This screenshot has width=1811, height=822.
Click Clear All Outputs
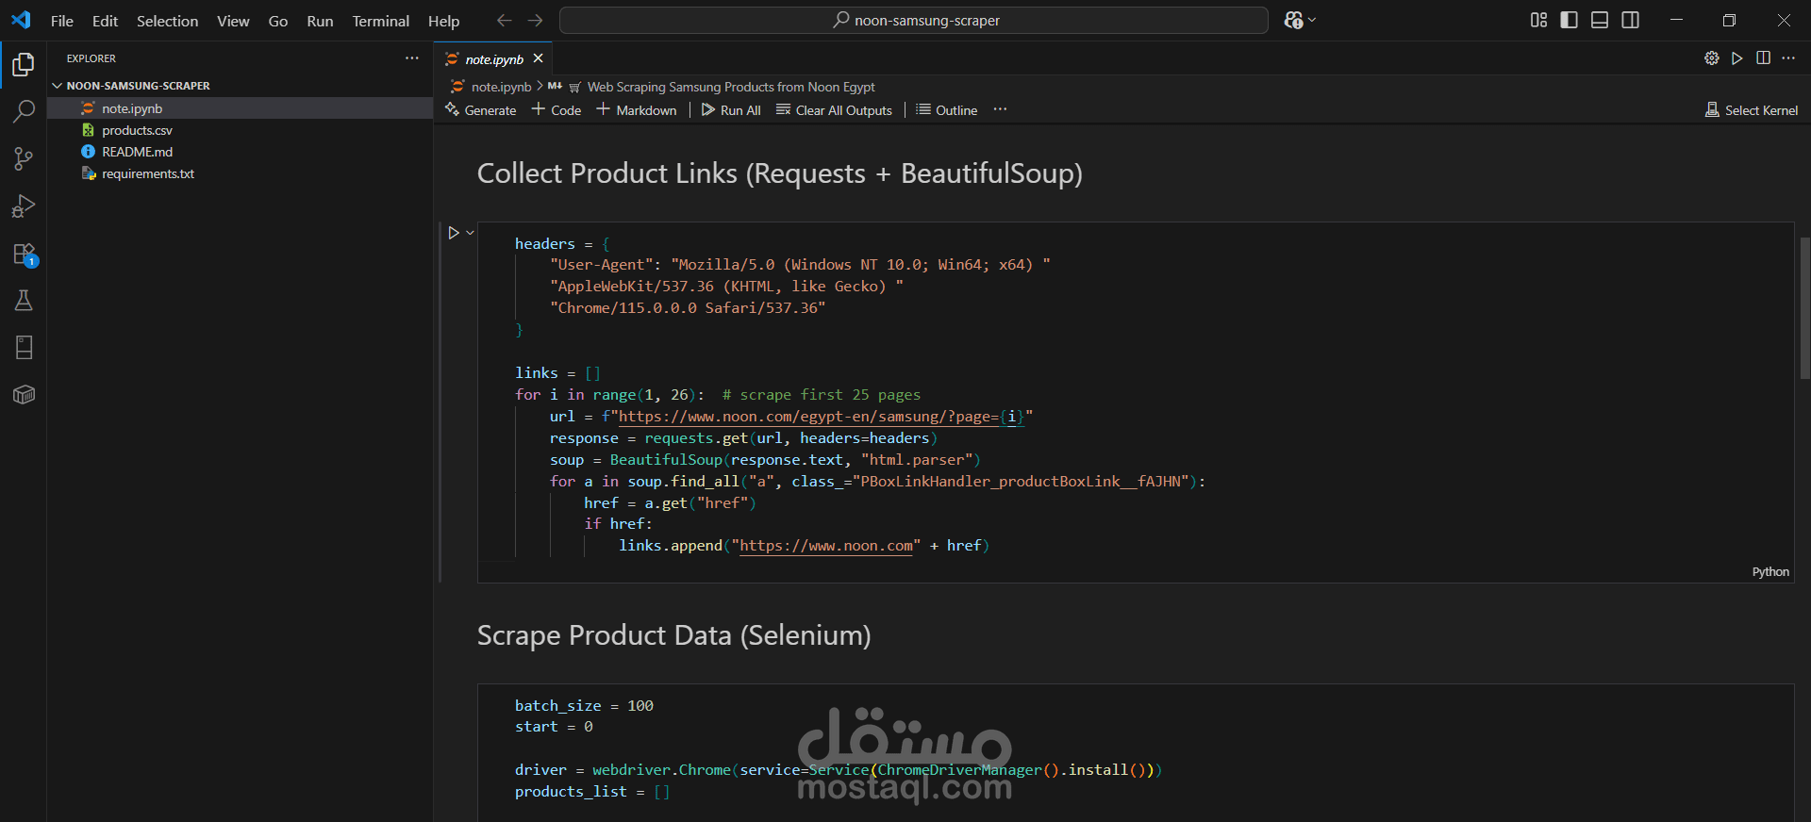[834, 110]
